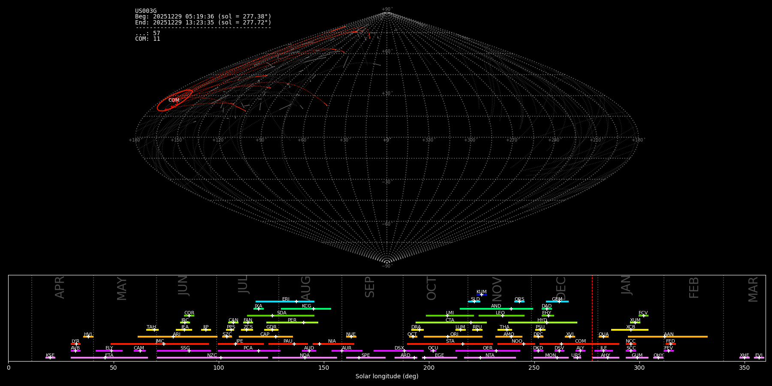The image size is (772, 386).
Task: Click the 350 tick on solar longitude axis
Action: (x=745, y=368)
